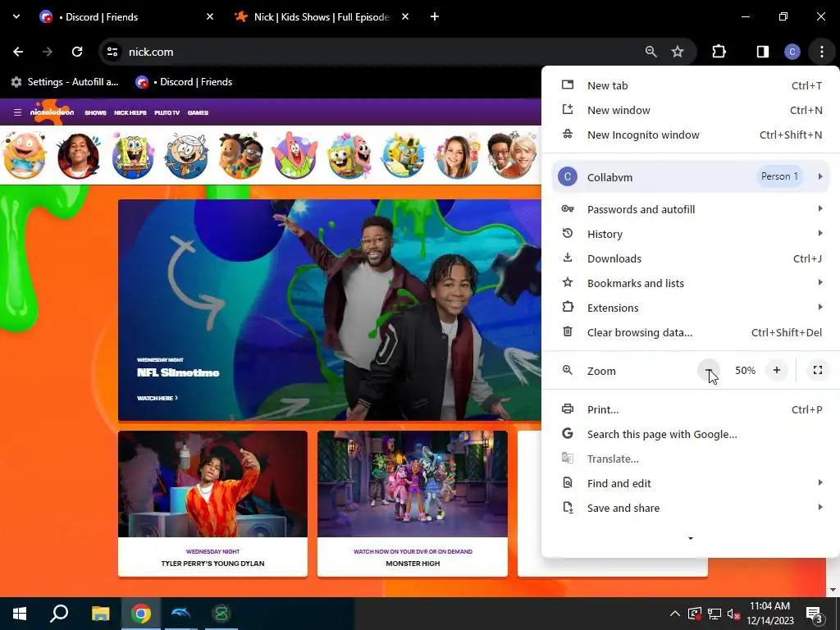
Task: Close the Discord | Friends tab
Action: coord(210,16)
